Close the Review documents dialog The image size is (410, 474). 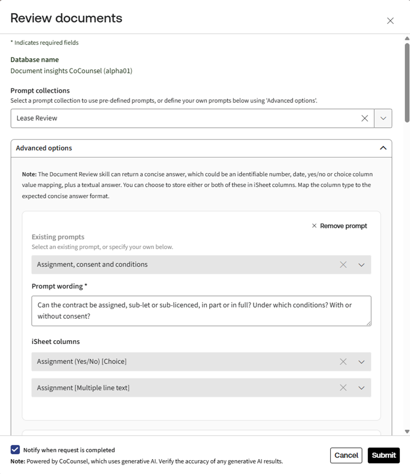(x=390, y=21)
